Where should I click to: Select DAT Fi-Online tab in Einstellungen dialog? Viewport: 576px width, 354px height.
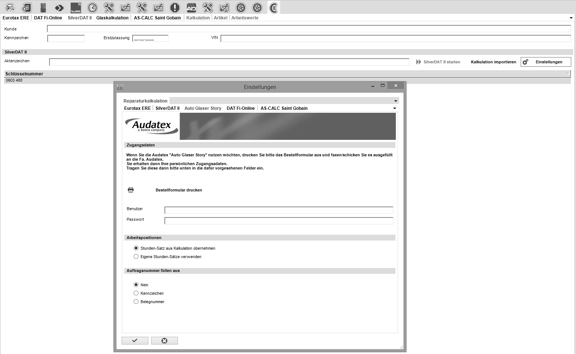click(x=241, y=108)
